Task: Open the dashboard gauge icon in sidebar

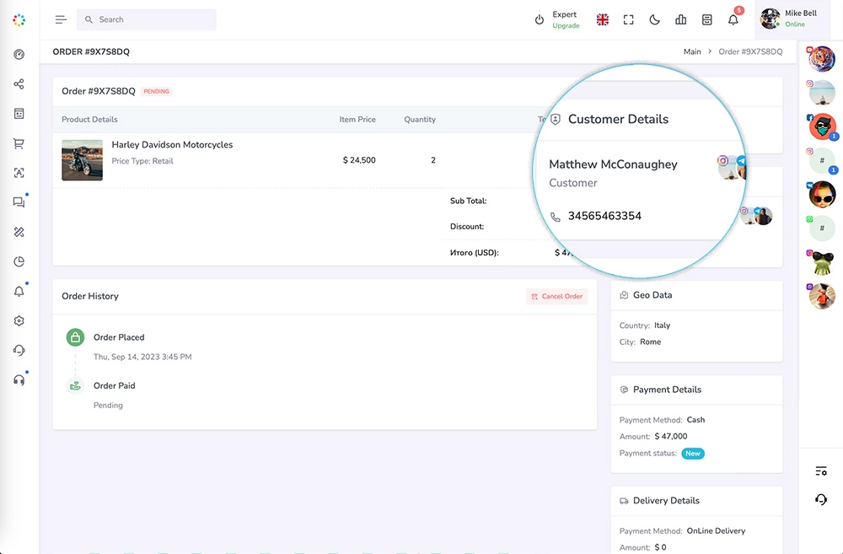Action: coord(19,55)
